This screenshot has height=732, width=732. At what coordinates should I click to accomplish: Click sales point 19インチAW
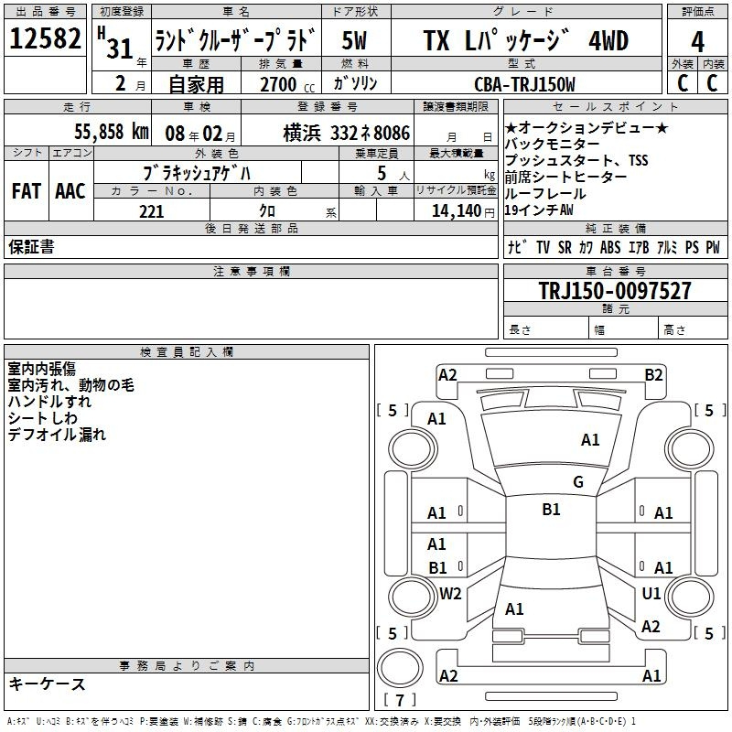pyautogui.click(x=539, y=210)
